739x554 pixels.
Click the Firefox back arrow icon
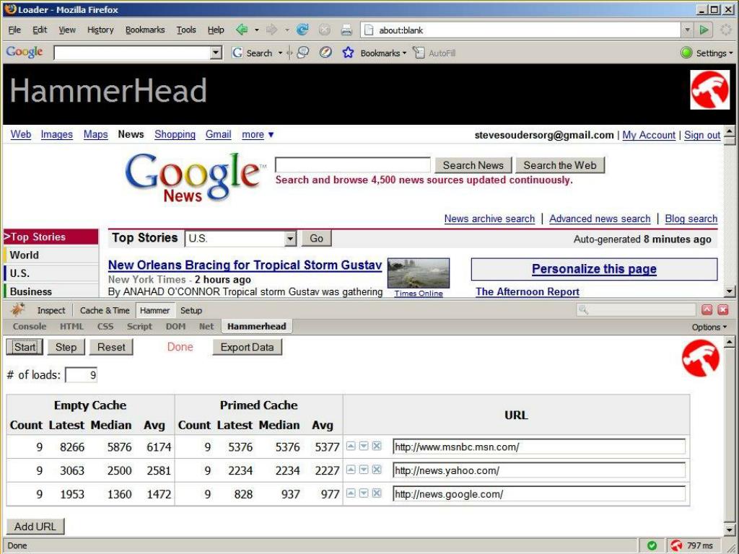pyautogui.click(x=242, y=30)
